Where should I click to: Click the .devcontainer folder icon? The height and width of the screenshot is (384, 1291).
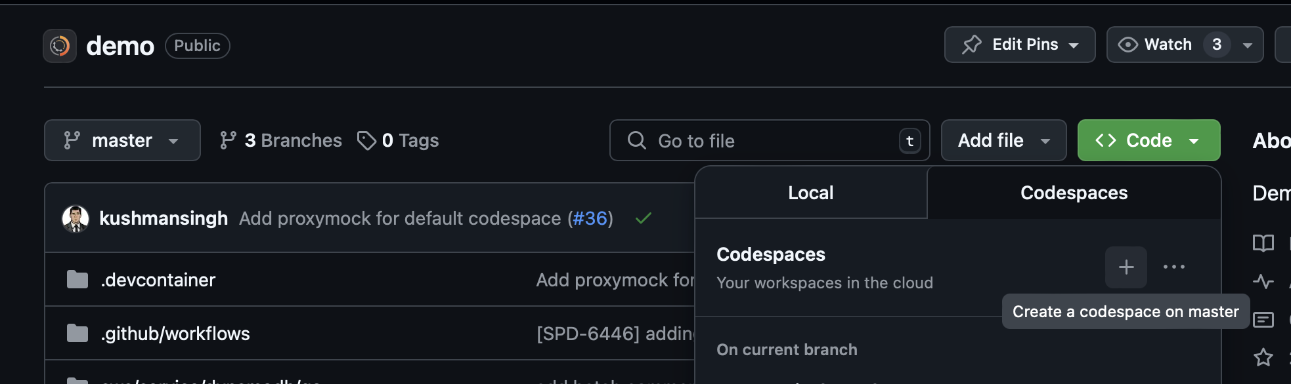[x=77, y=280]
